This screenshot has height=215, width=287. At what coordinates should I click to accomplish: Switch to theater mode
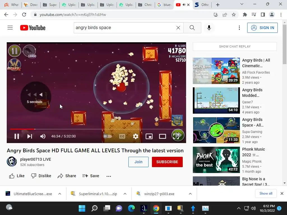coord(162,136)
